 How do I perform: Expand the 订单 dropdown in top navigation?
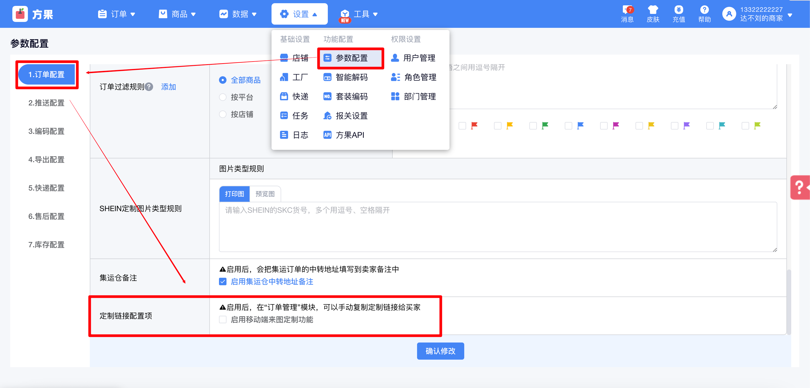(117, 14)
